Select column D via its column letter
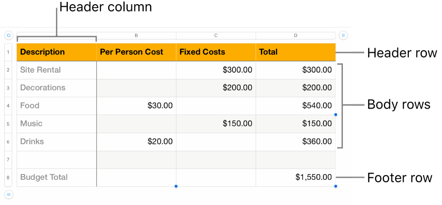This screenshot has width=442, height=205. 295,36
